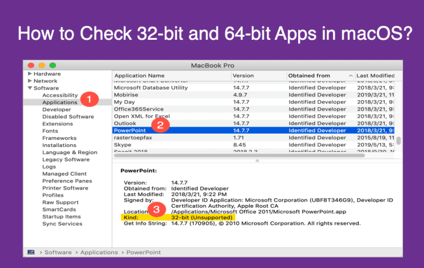Viewport: 424px width, 268px height.
Task: Click the split pane divider handle dot
Action: tap(257, 161)
